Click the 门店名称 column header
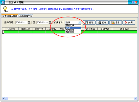This screenshot has height=102, width=139. coord(11,29)
